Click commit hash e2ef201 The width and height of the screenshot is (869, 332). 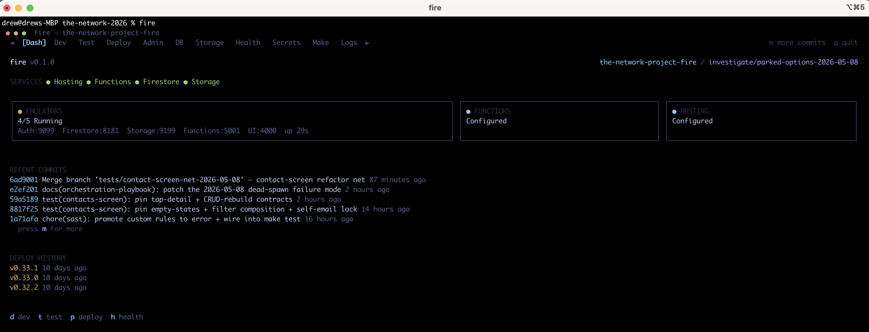click(x=24, y=189)
